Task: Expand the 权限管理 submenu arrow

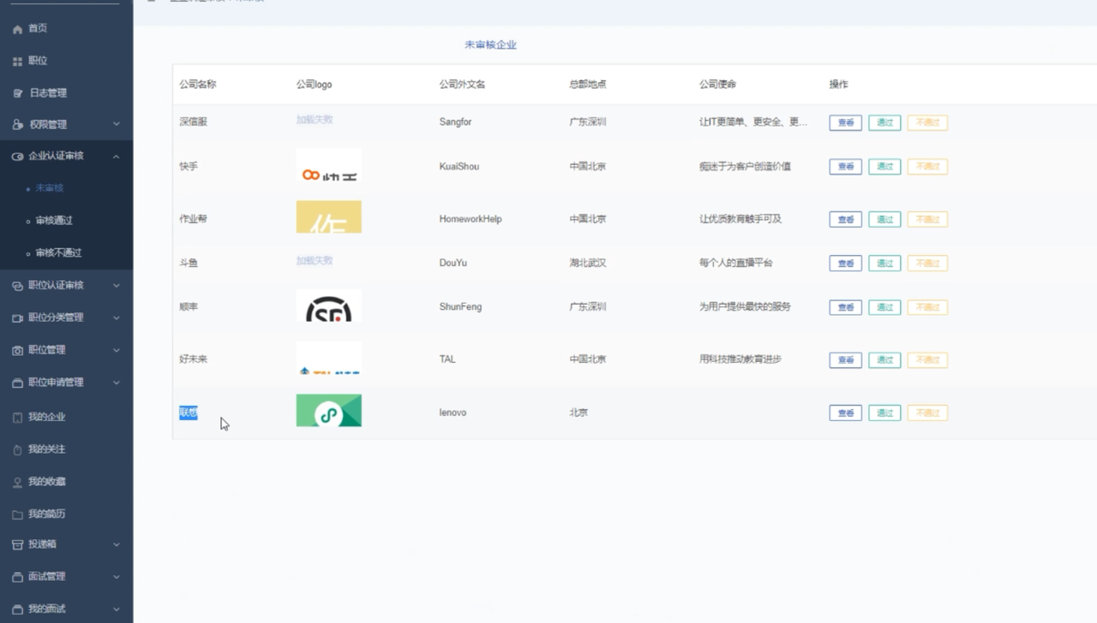Action: coord(117,124)
